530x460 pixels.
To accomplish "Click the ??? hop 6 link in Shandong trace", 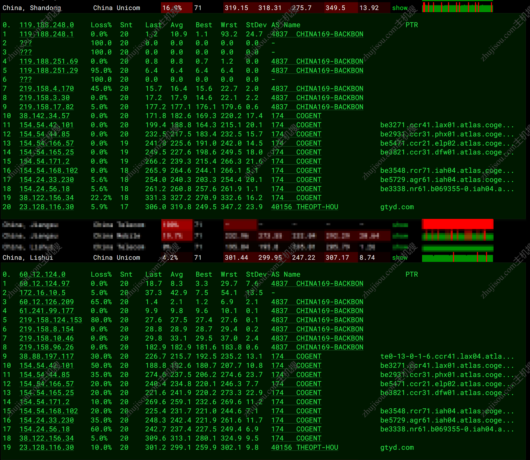I will click(x=26, y=79).
